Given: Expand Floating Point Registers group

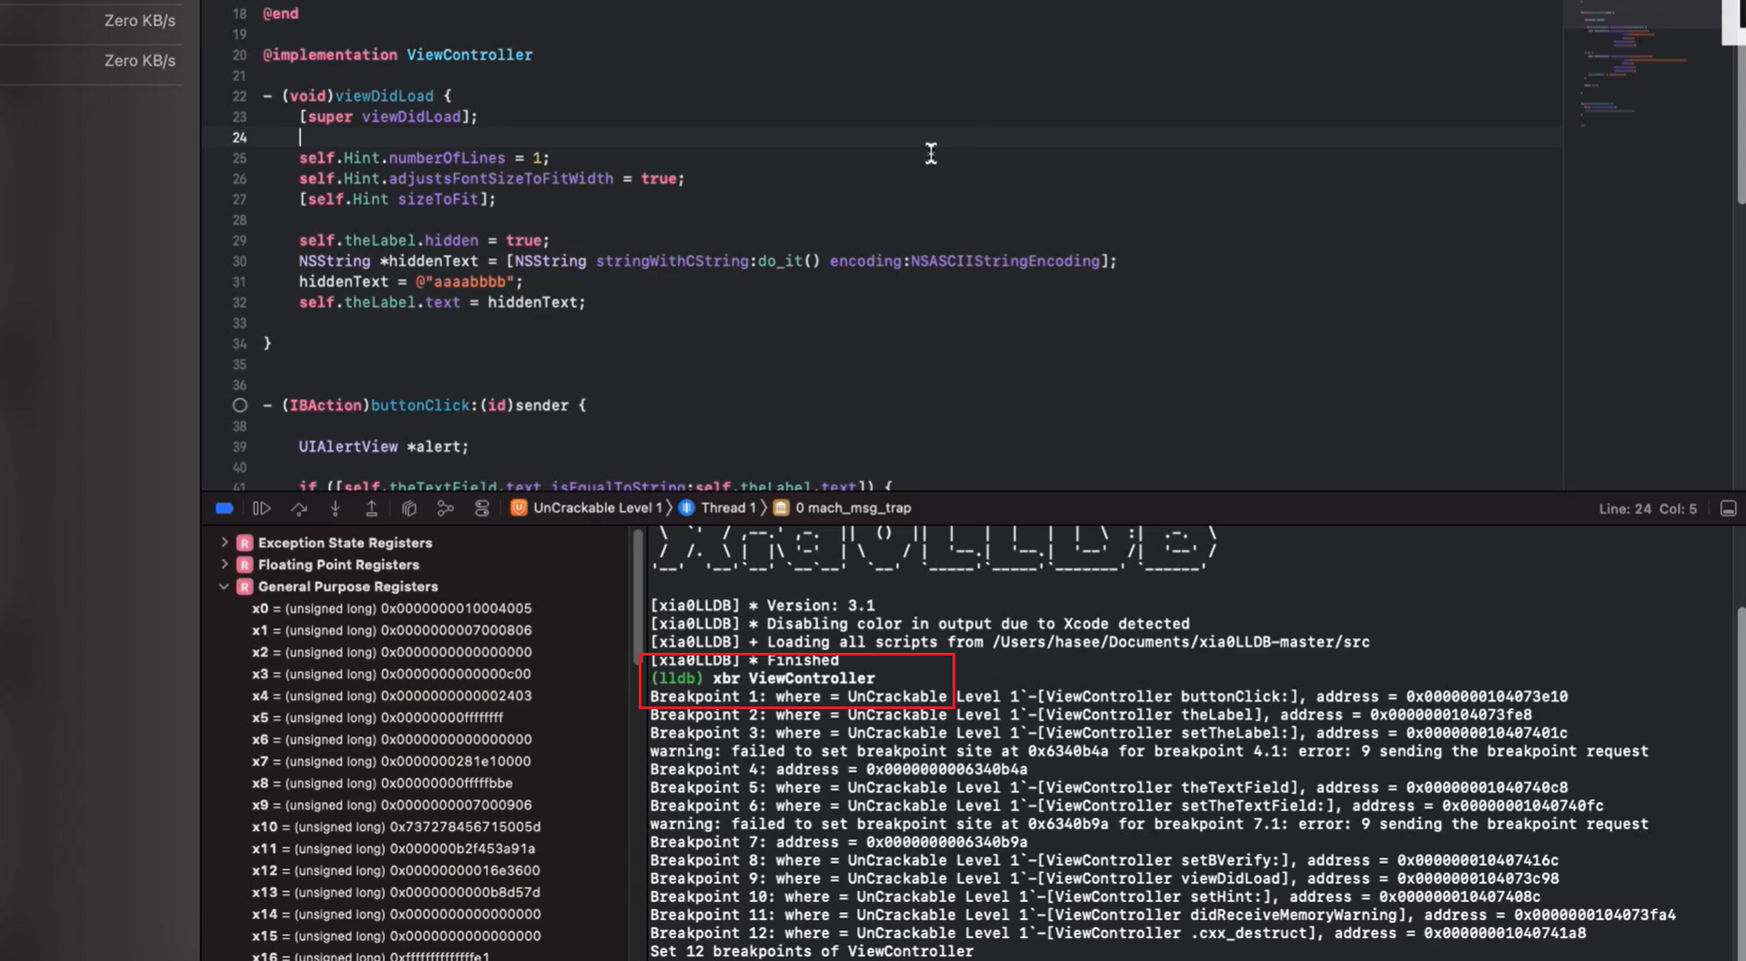Looking at the screenshot, I should [224, 564].
